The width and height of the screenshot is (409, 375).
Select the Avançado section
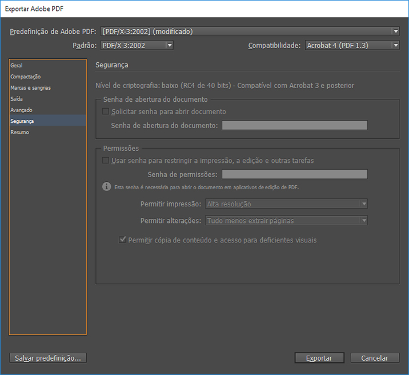click(22, 110)
